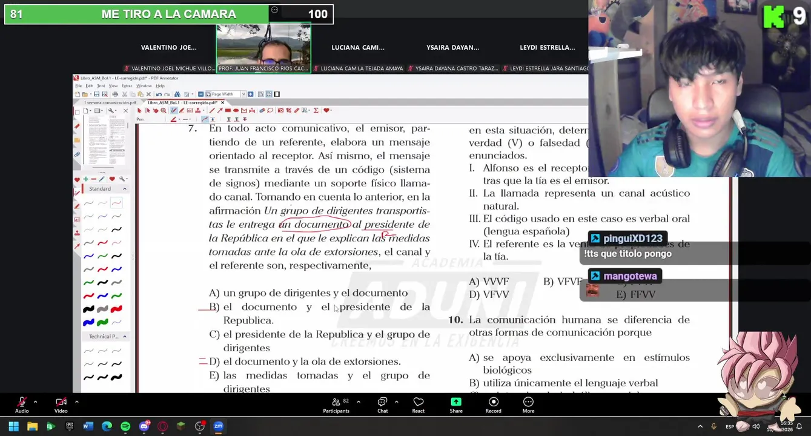Zoom out with the minus button
Image resolution: width=811 pixels, height=436 pixels.
pos(201,94)
